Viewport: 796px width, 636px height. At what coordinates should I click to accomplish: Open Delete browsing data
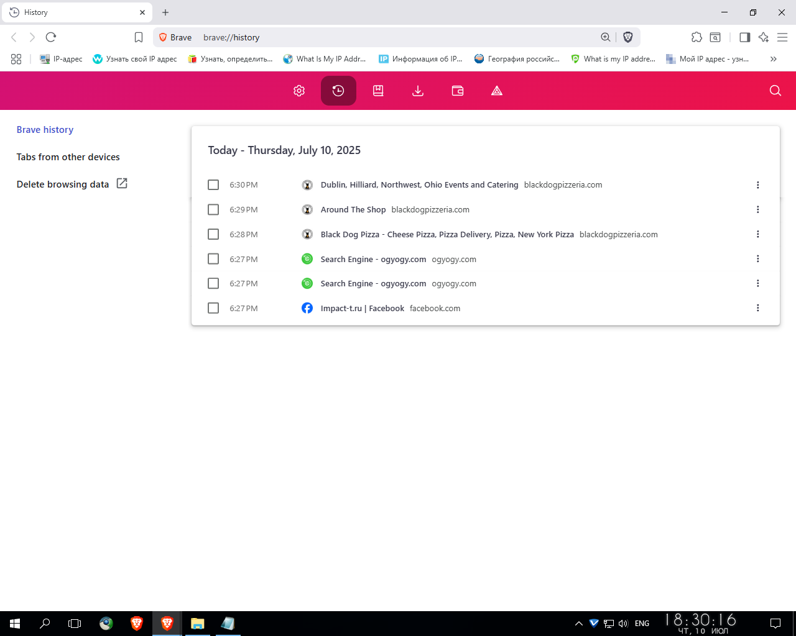point(72,184)
